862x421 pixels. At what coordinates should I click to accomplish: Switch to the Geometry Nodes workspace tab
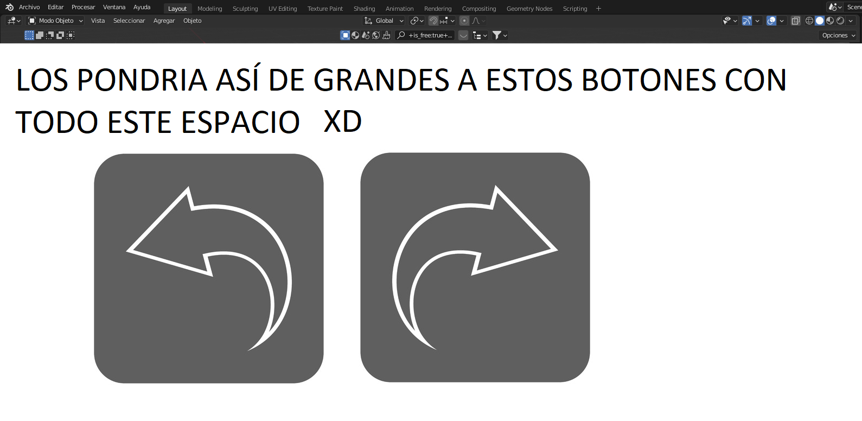[529, 9]
